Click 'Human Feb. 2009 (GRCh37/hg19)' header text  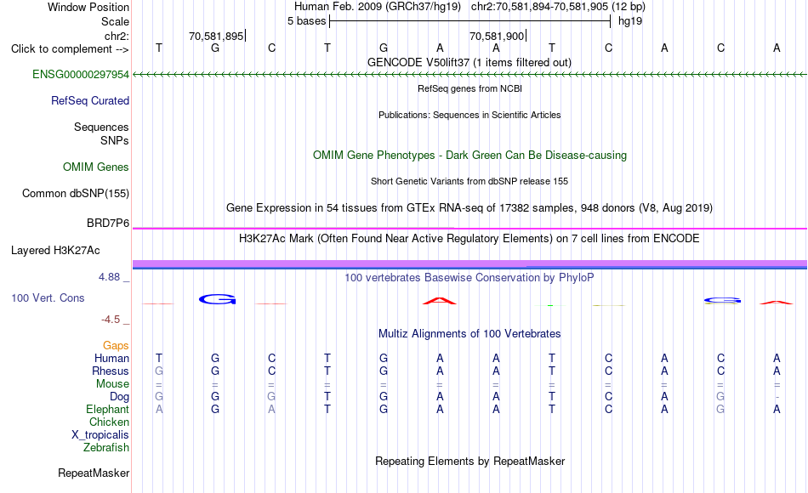click(x=377, y=7)
